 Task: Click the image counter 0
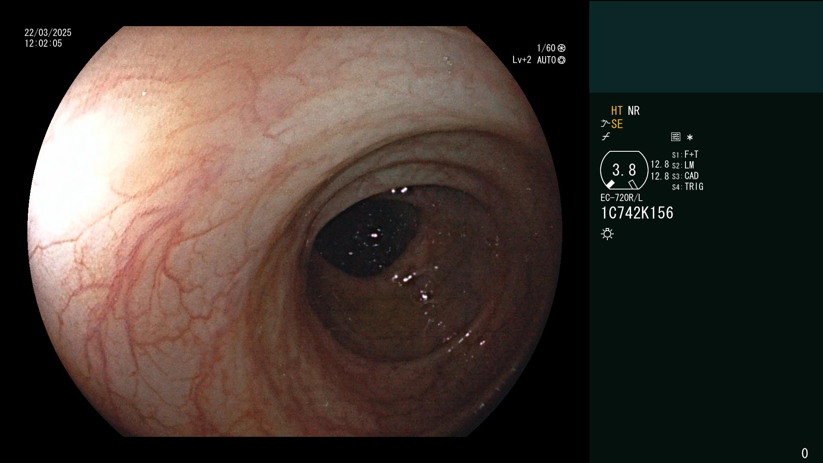805,453
